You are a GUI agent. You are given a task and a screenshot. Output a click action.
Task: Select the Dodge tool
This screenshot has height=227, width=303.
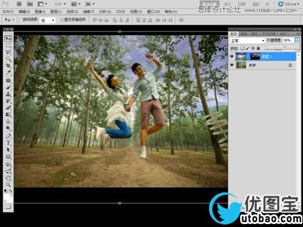pos(8,128)
